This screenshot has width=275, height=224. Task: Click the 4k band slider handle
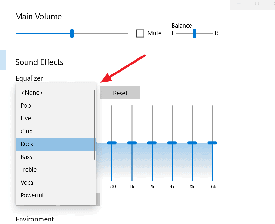(x=172, y=143)
